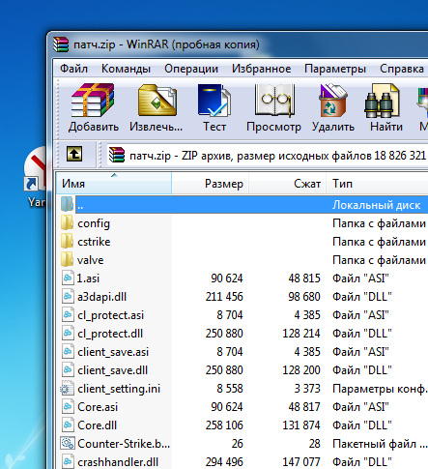Click compressed value 3 373
The height and width of the screenshot is (469, 428).
point(307,389)
